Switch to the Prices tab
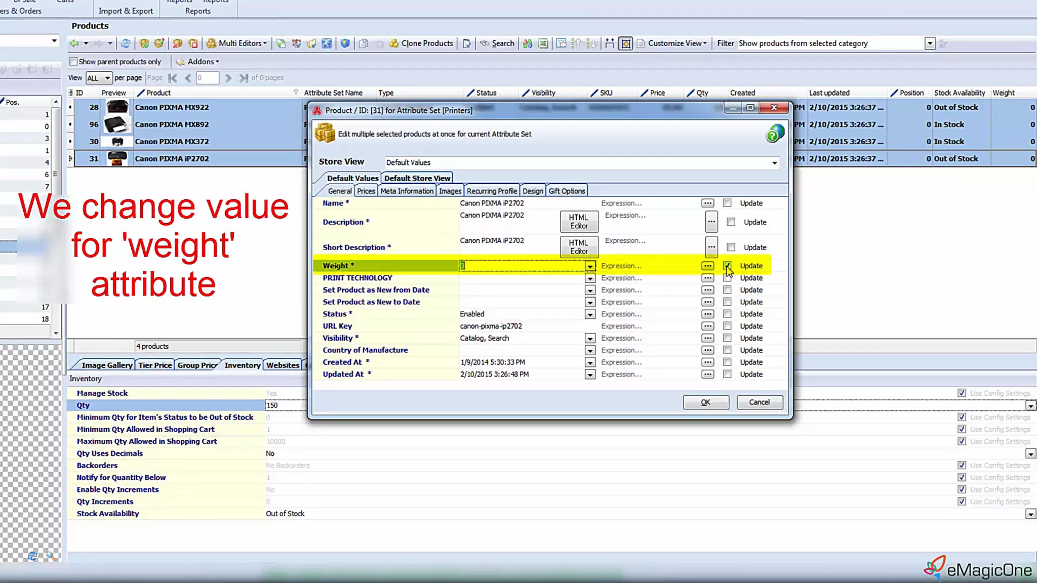This screenshot has height=583, width=1037. pos(366,191)
